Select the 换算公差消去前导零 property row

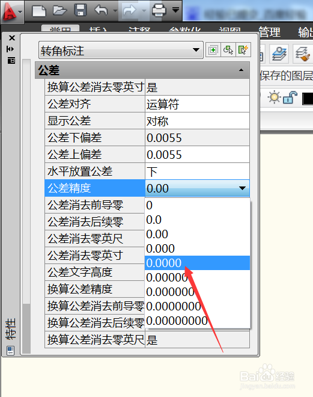95,306
